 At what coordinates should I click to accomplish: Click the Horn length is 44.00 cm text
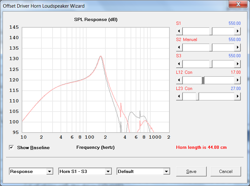(x=201, y=148)
